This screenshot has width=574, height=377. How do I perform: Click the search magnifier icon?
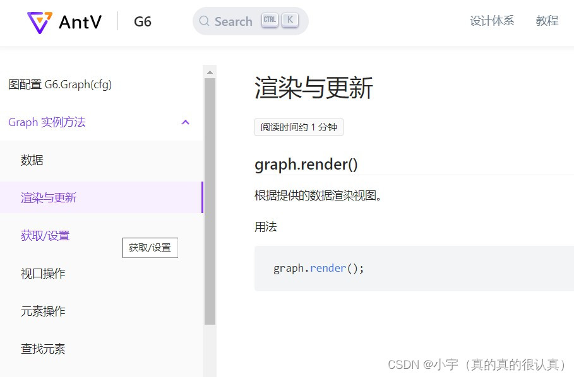coord(203,21)
